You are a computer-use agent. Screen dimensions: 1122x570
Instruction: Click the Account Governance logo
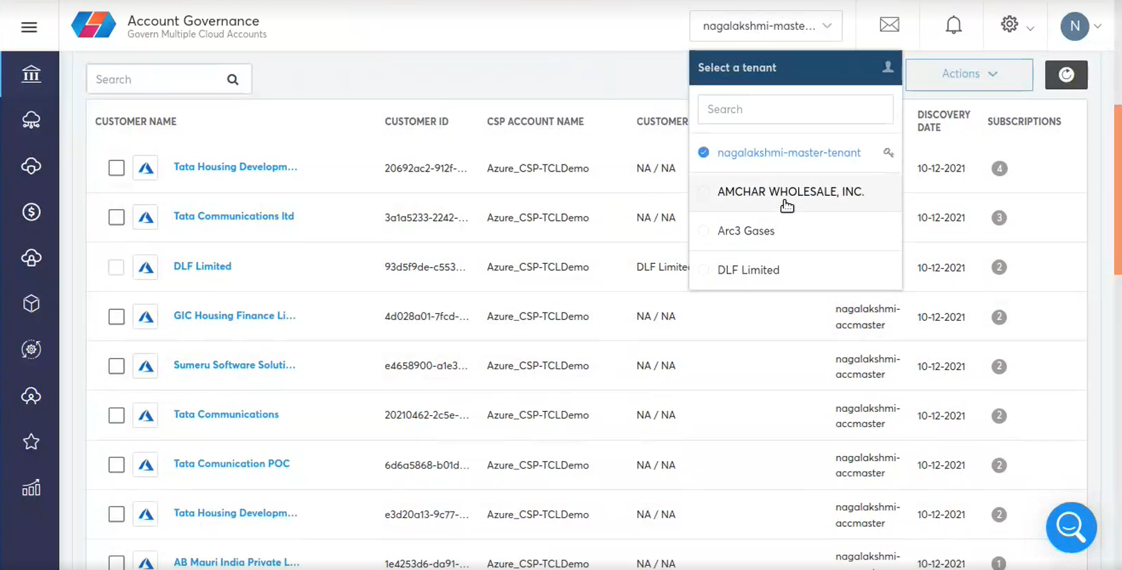(93, 26)
